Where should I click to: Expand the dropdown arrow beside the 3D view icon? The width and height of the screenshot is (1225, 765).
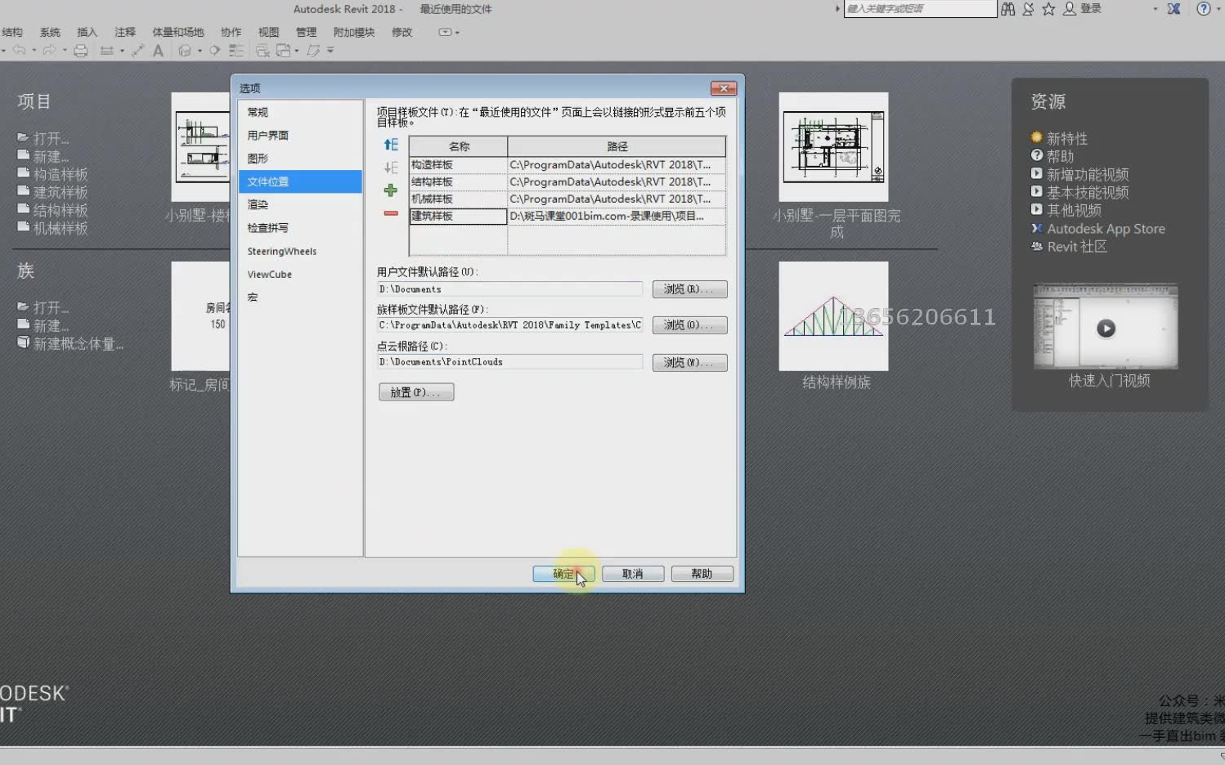200,51
